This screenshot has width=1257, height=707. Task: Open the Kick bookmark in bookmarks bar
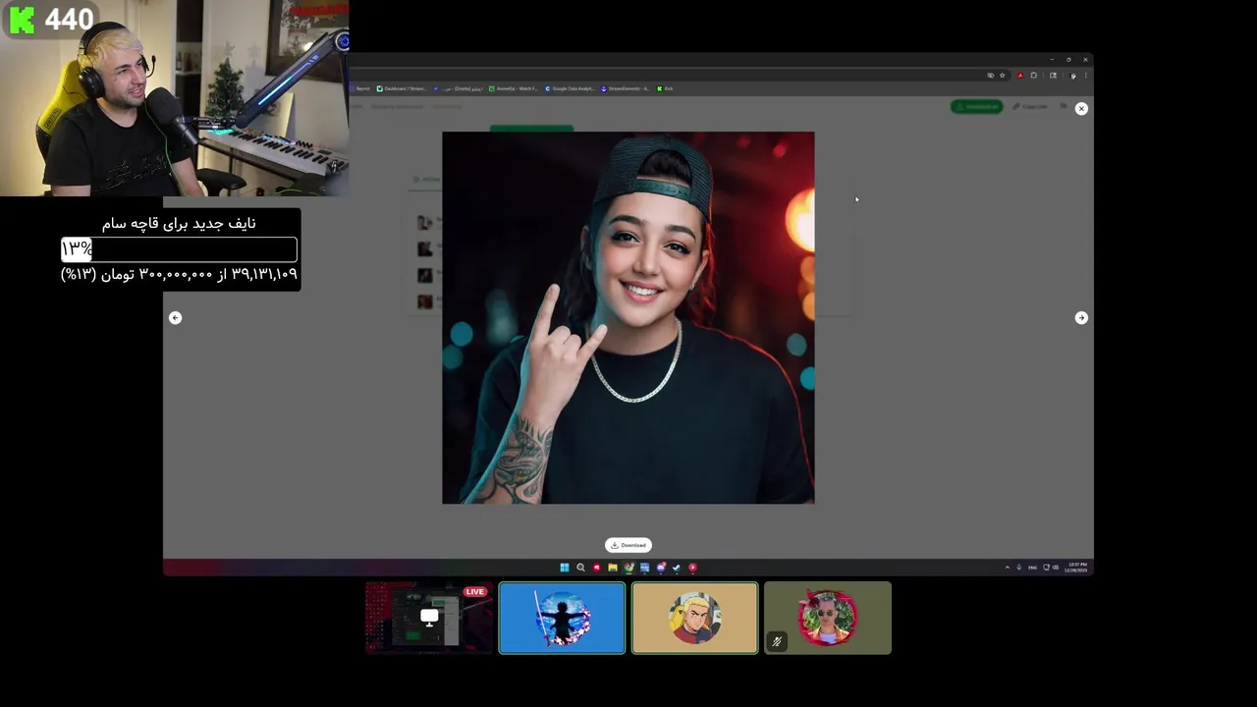[x=665, y=88]
